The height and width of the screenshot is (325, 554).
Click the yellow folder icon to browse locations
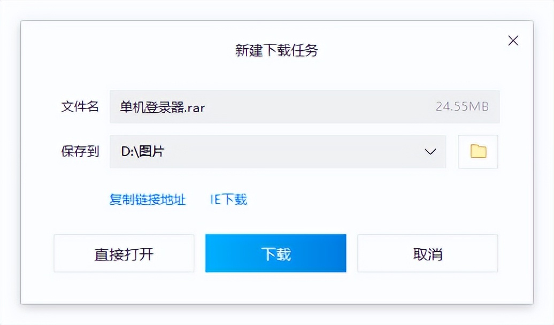(478, 151)
